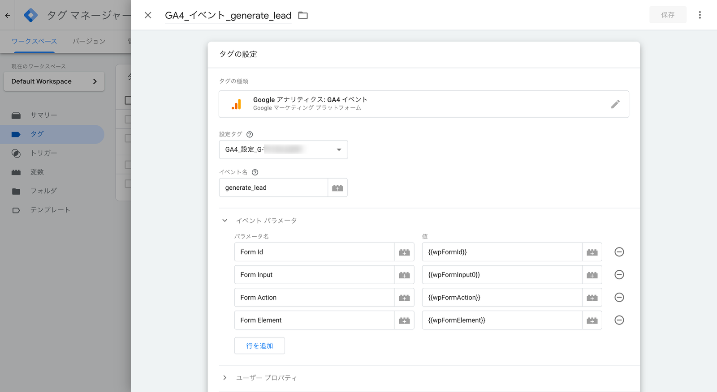
Task: Insert variable for {{wpFormId}} value
Action: (592, 252)
